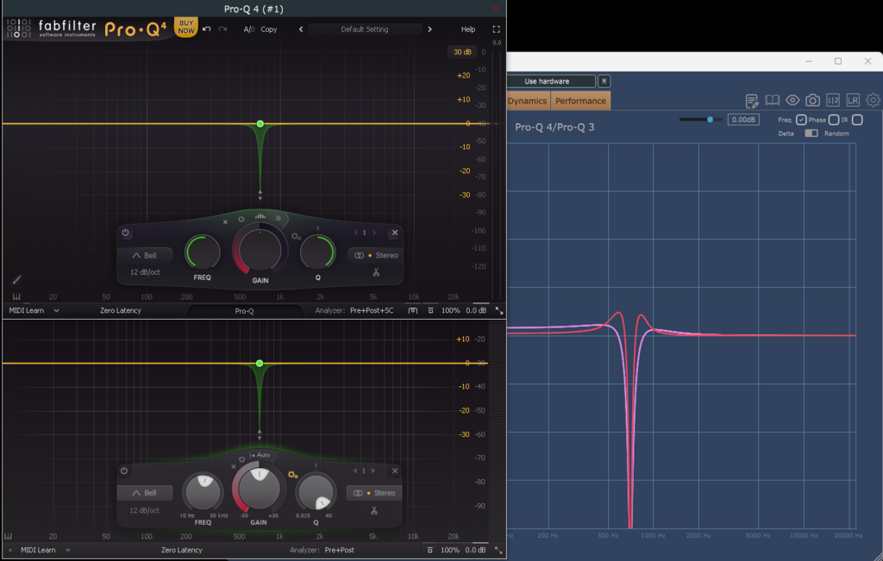883x561 pixels.
Task: Toggle the eye visibility icon in analyzer
Action: click(792, 100)
